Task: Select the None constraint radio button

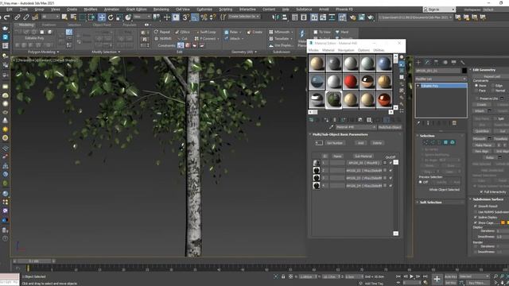Action: [x=476, y=86]
